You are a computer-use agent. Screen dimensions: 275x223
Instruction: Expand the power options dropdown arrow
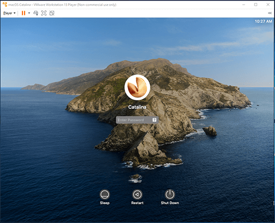[x=29, y=13]
